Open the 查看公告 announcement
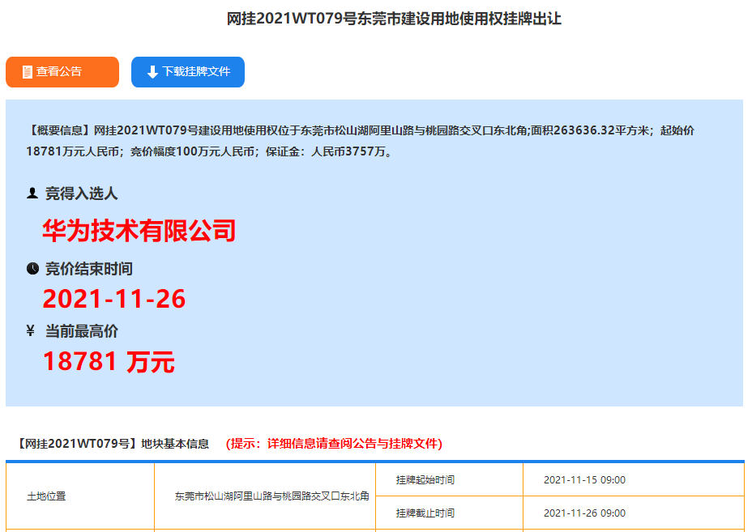This screenshot has height=532, width=752. pyautogui.click(x=62, y=72)
